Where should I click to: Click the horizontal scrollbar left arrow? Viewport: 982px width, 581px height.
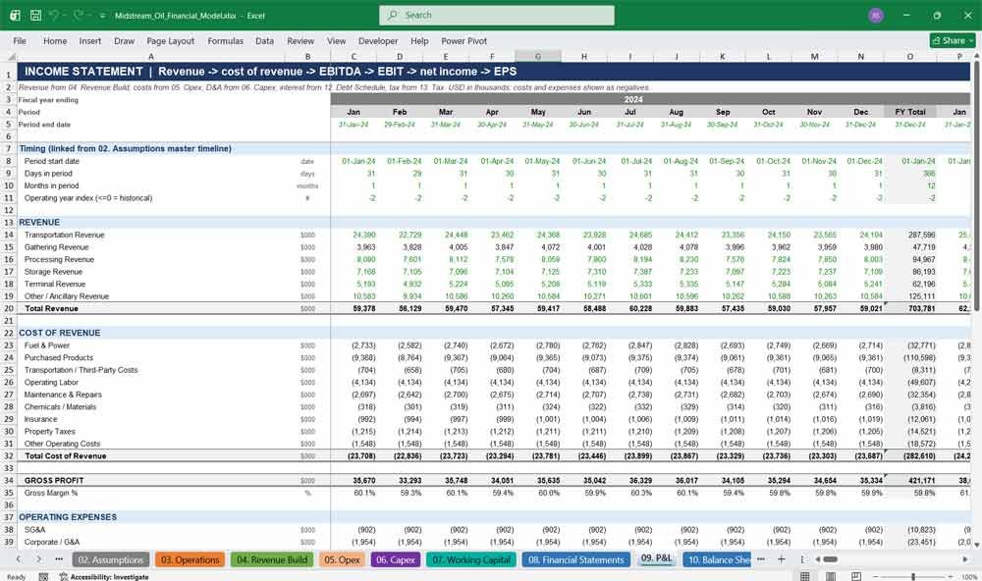[817, 559]
